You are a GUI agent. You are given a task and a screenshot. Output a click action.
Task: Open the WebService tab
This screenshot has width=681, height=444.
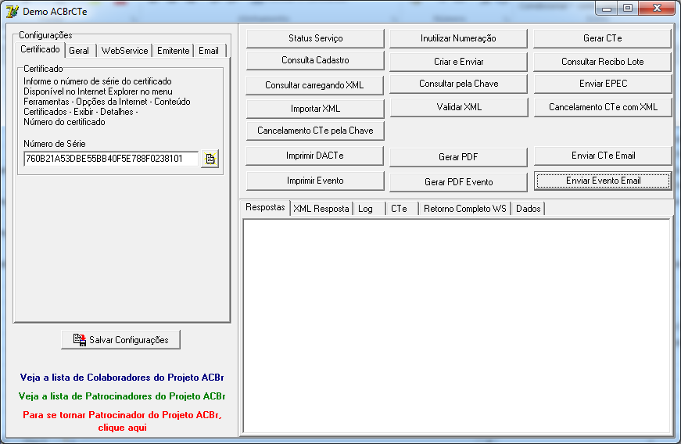[124, 51]
